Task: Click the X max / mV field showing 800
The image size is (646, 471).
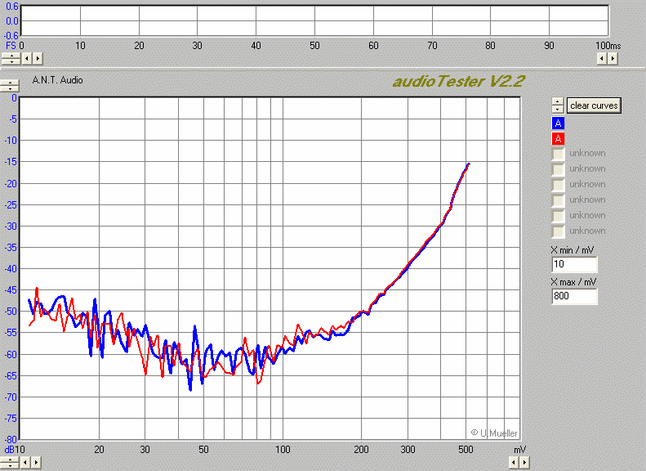Action: (574, 296)
